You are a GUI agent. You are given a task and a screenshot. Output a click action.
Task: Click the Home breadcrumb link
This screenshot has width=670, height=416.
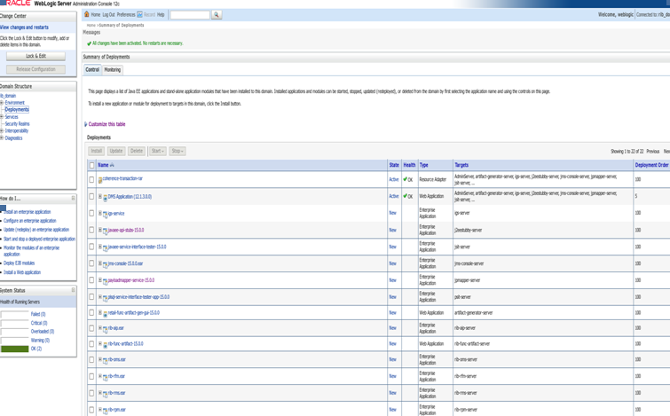pyautogui.click(x=91, y=26)
